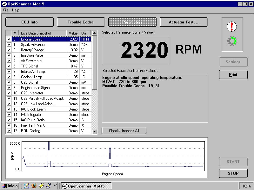Uncheck the O2S Integrator checkbox

(x=9, y=93)
